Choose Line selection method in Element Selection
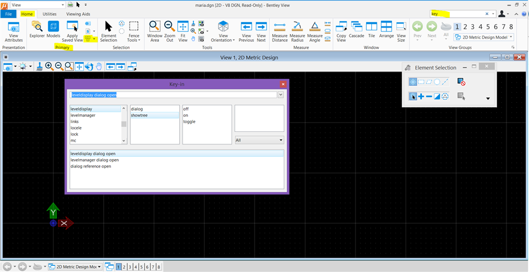Image resolution: width=529 pixels, height=272 pixels. pyautogui.click(x=445, y=81)
